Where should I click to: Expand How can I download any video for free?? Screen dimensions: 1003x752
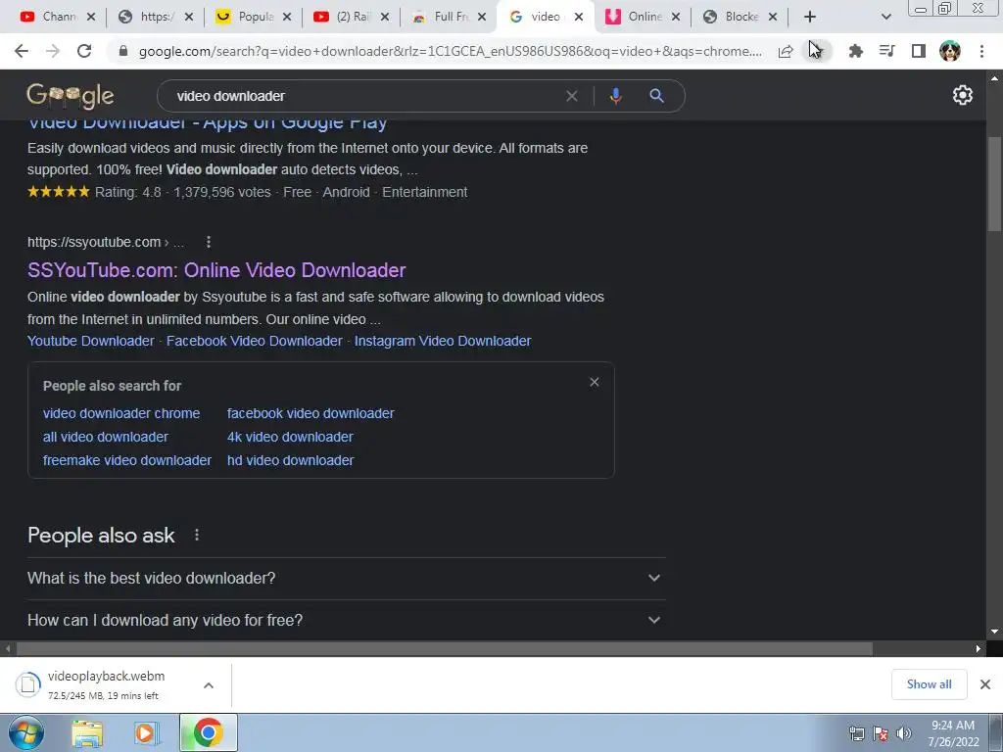347,620
